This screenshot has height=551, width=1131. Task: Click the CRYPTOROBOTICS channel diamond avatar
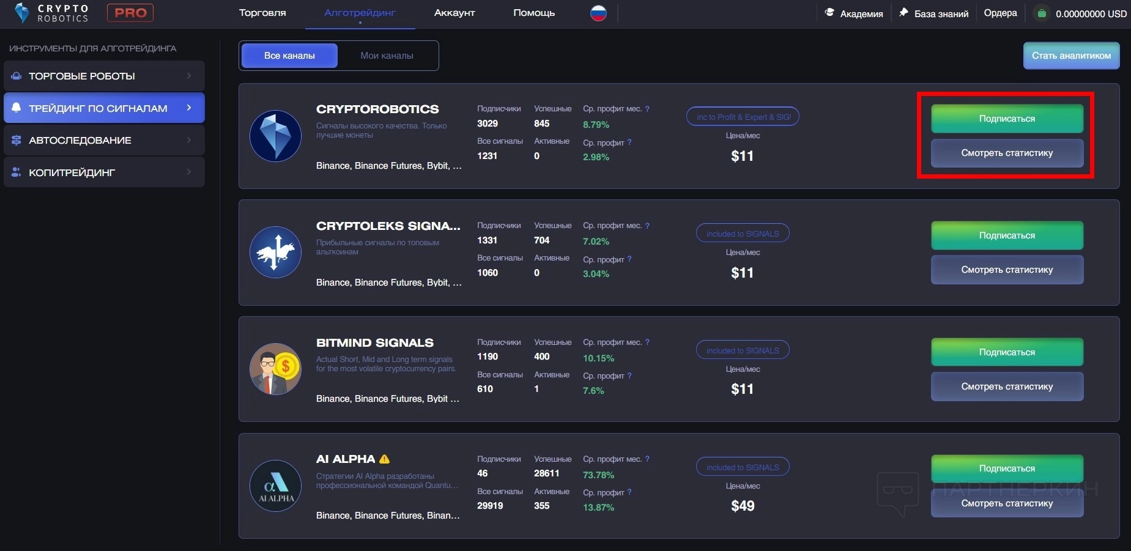275,136
